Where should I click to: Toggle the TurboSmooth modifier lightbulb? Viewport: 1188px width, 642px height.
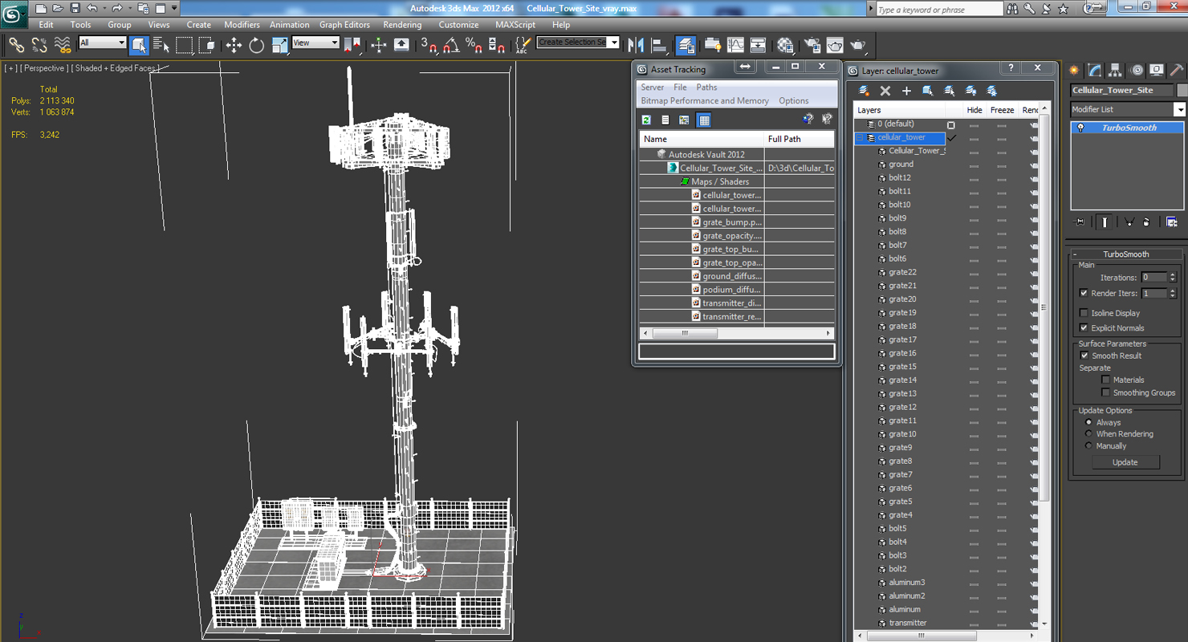point(1081,128)
